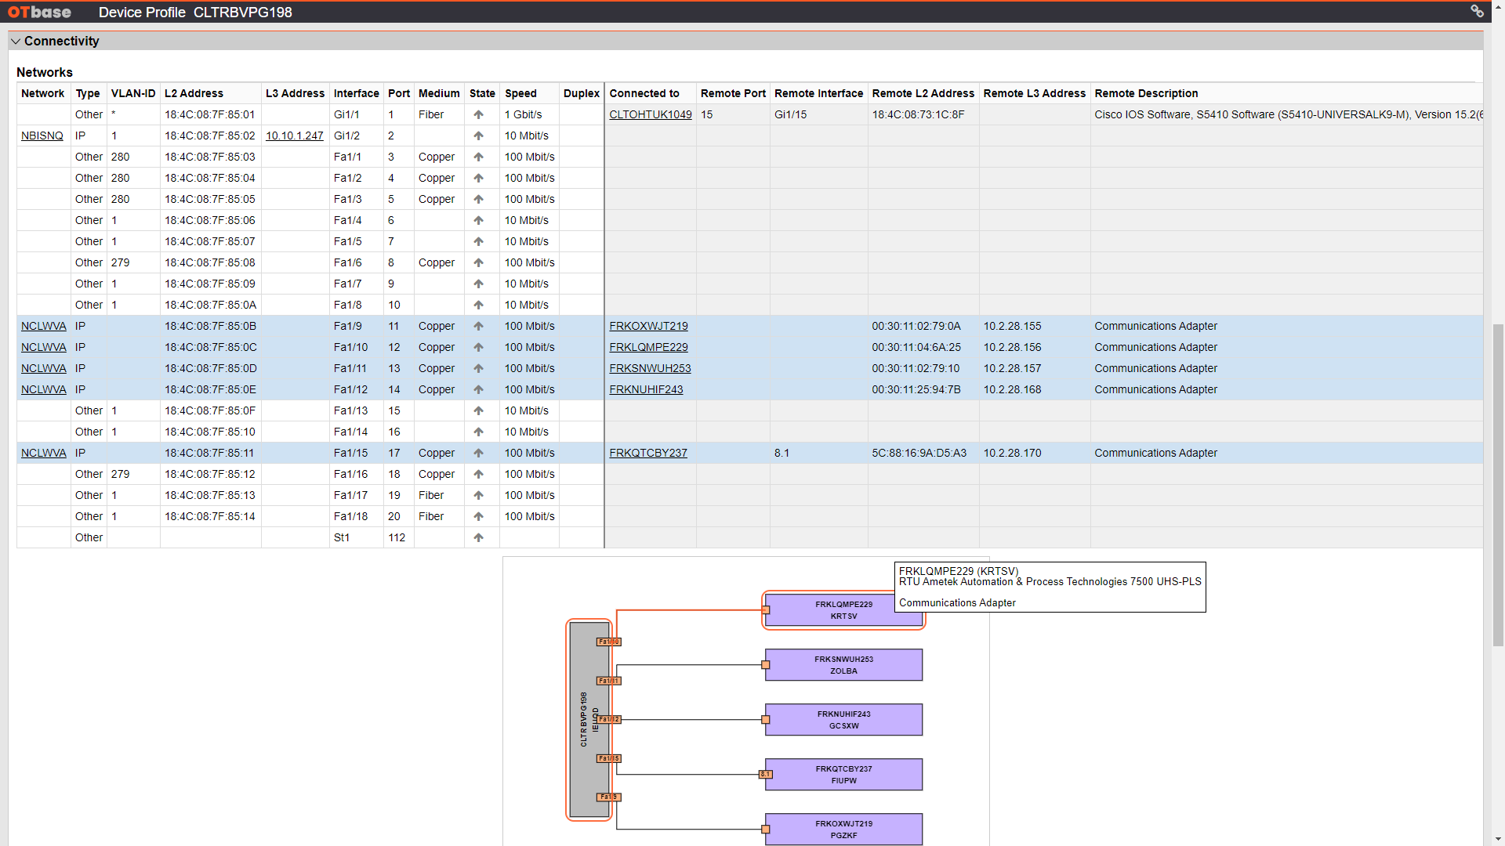The height and width of the screenshot is (846, 1505).
Task: Click remote L3 address 10.2.28.170
Action: click(1012, 453)
